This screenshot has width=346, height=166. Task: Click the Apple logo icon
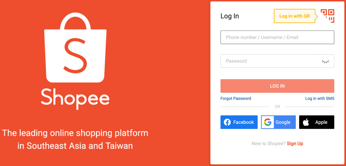click(306, 122)
